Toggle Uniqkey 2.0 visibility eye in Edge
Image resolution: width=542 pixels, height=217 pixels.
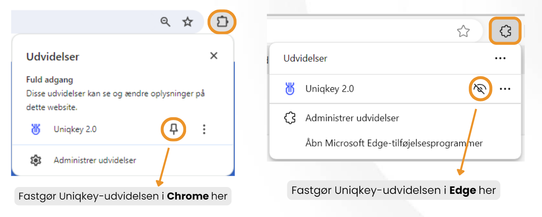[480, 89]
